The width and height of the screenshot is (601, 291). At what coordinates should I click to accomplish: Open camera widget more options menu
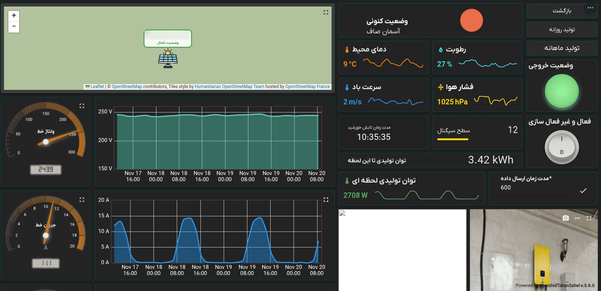577,218
